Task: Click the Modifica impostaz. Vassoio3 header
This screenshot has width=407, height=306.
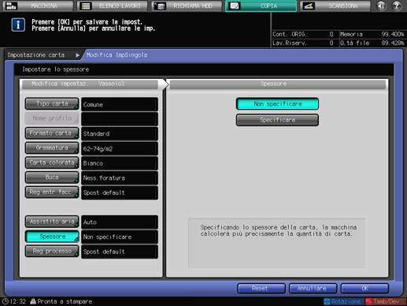Action: click(x=90, y=84)
